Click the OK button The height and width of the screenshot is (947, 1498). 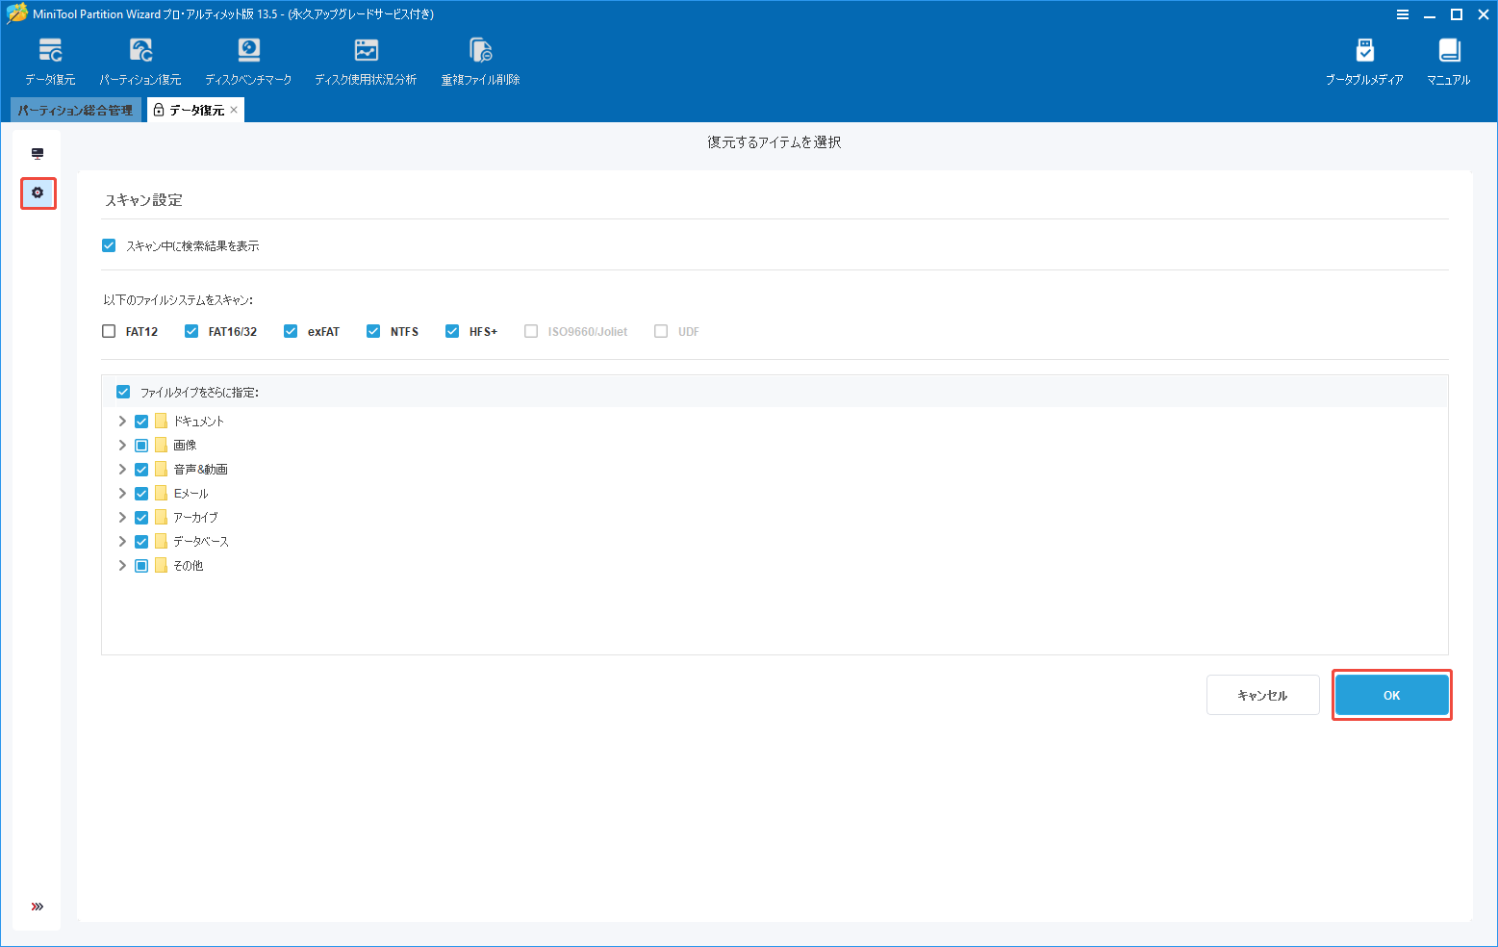1390,694
